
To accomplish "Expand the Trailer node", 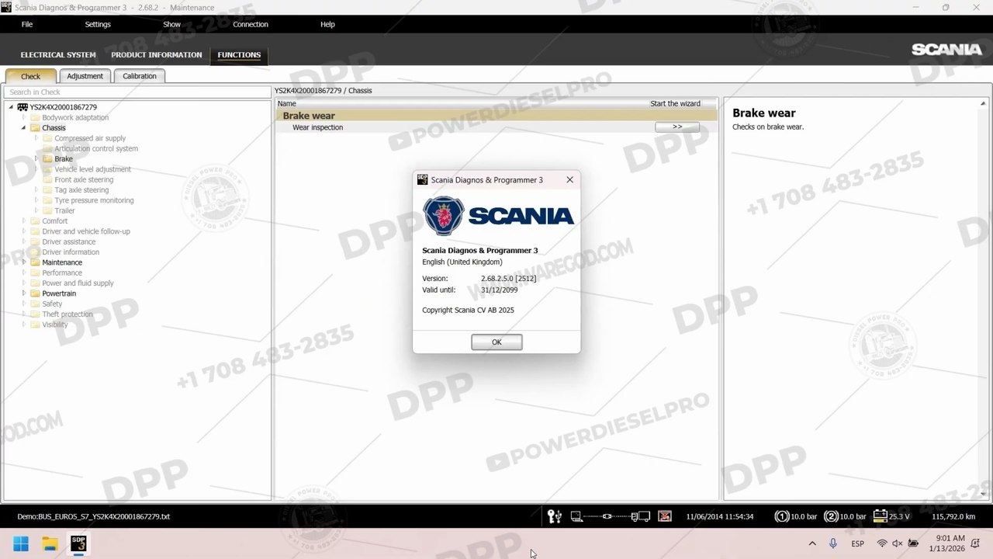I will point(36,210).
